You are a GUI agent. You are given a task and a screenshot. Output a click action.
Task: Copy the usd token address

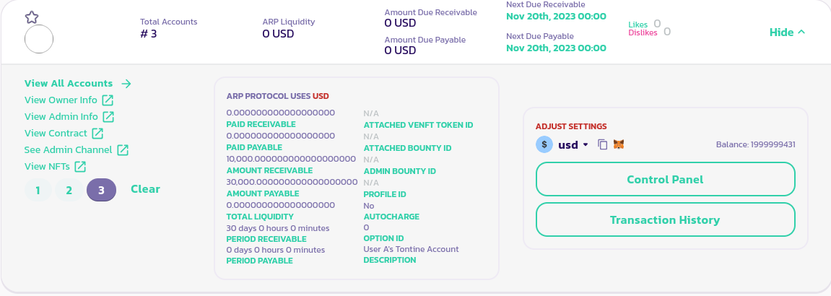[603, 144]
